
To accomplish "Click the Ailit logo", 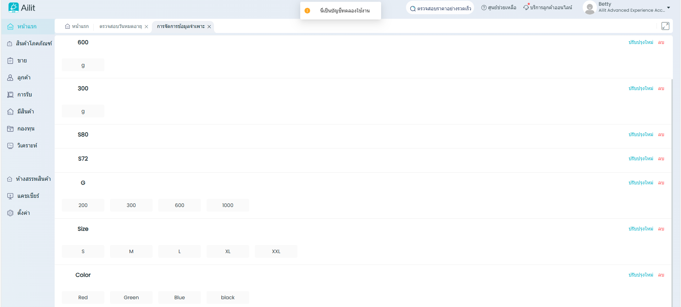I will point(22,8).
